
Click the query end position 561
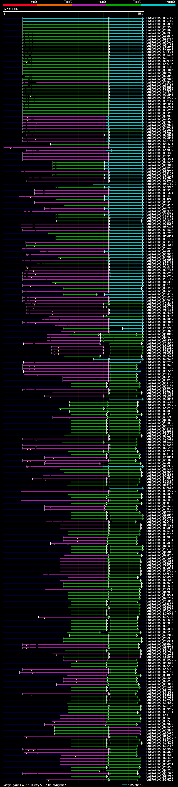pyautogui.click(x=140, y=14)
